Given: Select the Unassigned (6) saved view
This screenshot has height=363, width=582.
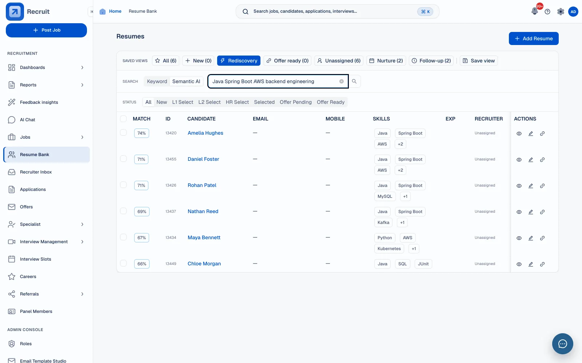Looking at the screenshot, I should click(x=339, y=61).
